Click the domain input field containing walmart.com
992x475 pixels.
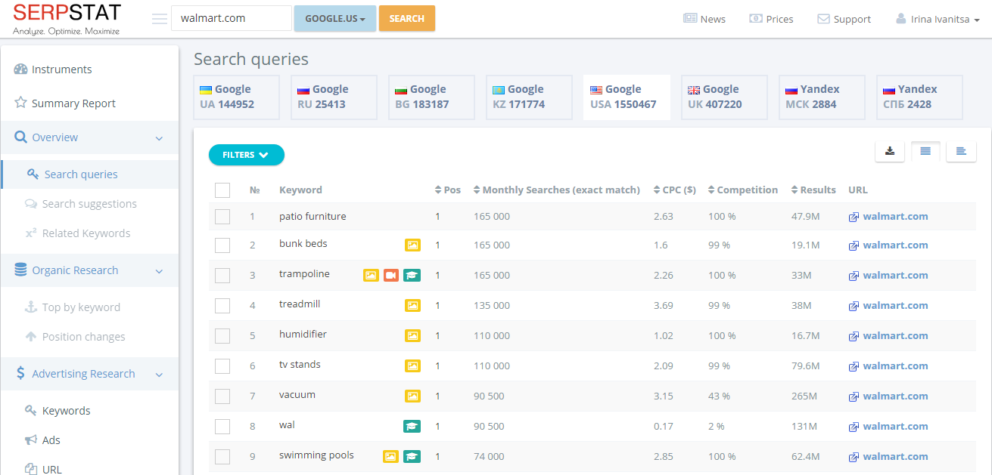232,18
